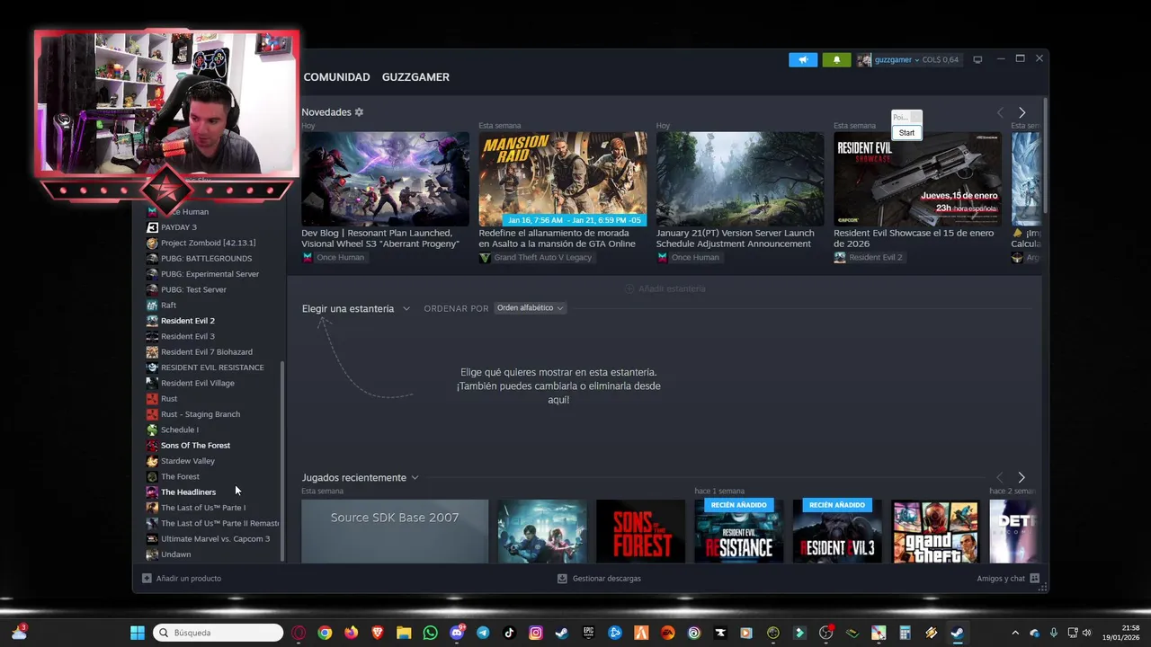Screen dimensions: 1151x647
Task: Open the Orden alfabético sort dropdown
Action: click(531, 308)
